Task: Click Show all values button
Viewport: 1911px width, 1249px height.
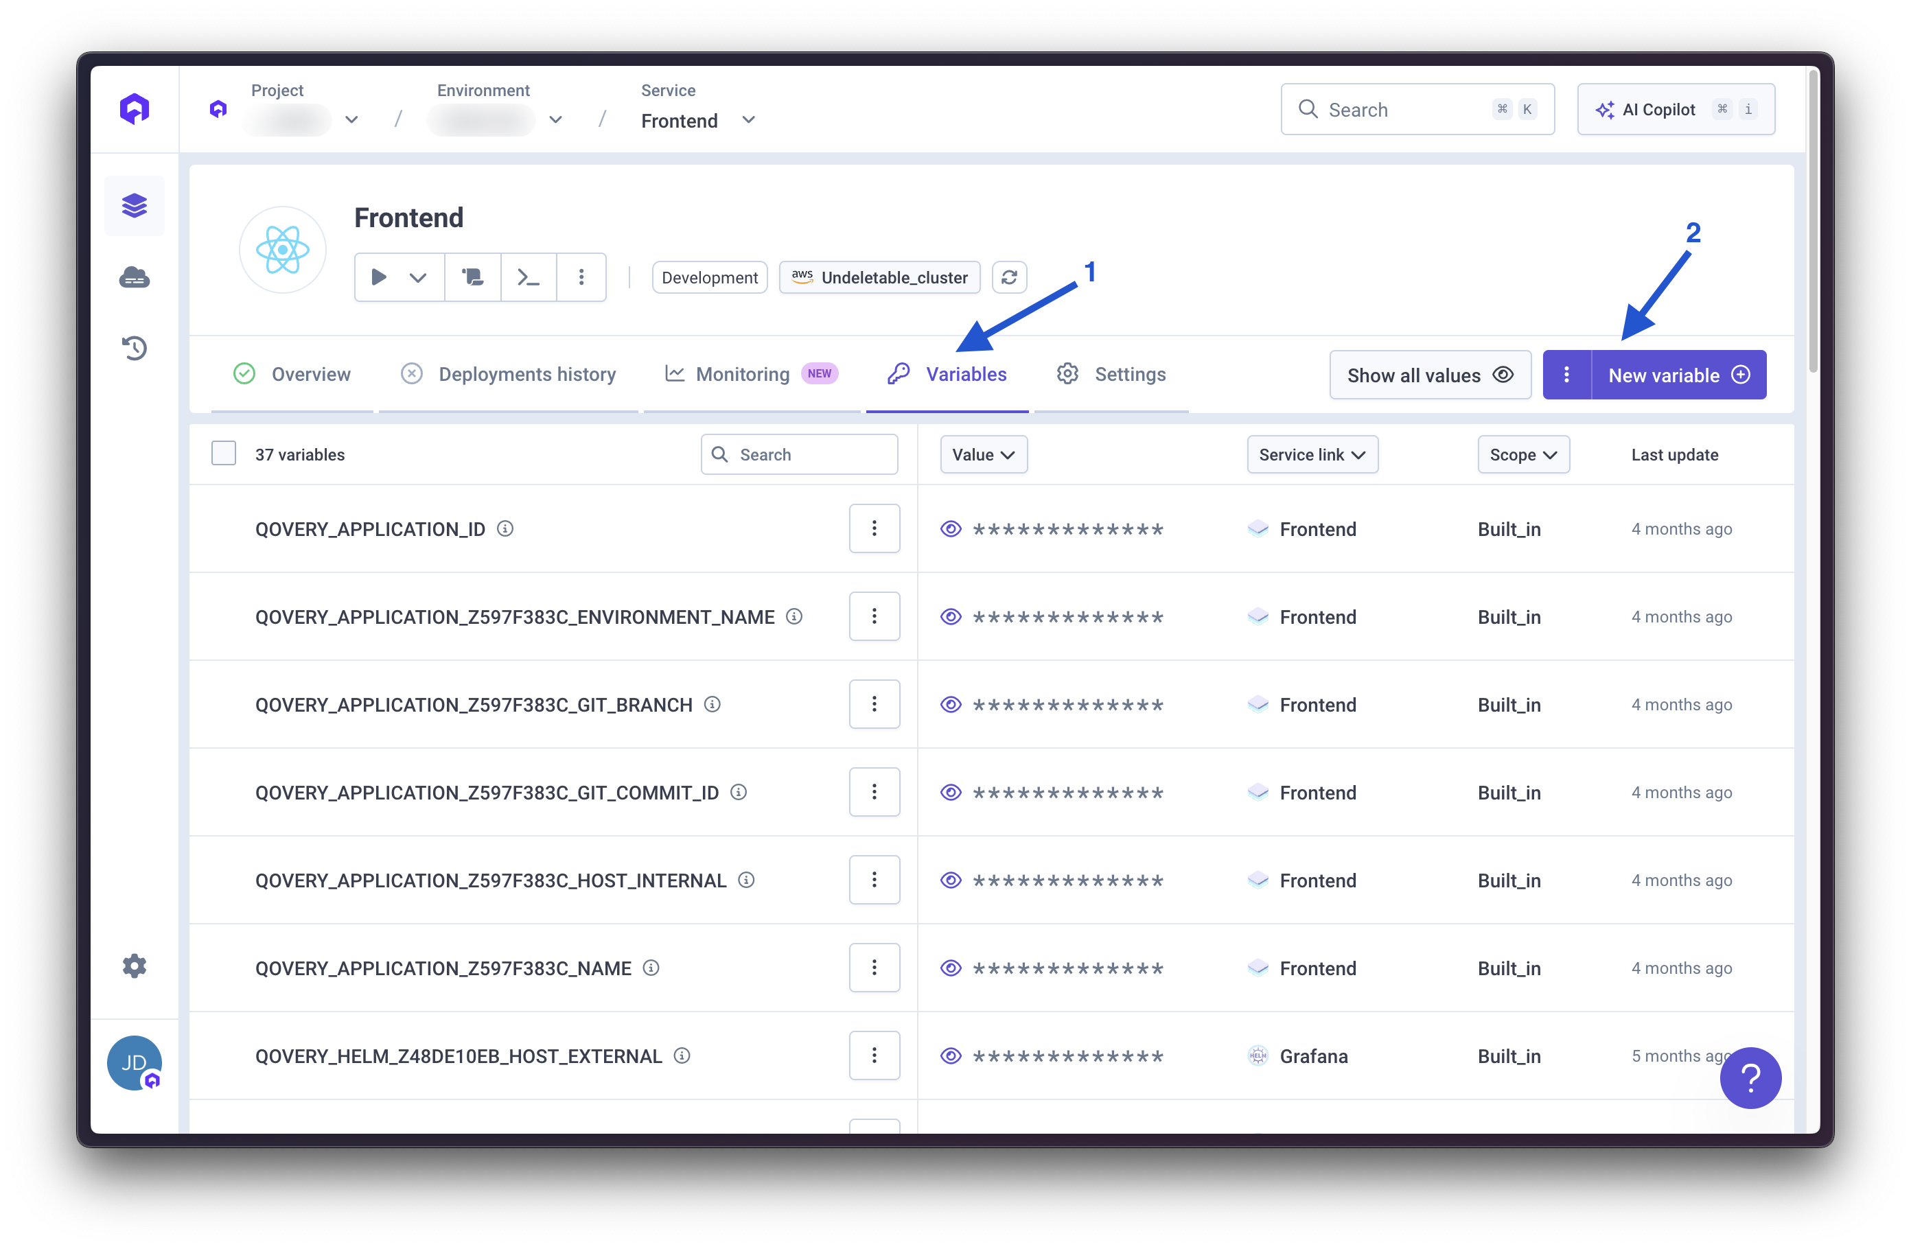Action: [1429, 375]
